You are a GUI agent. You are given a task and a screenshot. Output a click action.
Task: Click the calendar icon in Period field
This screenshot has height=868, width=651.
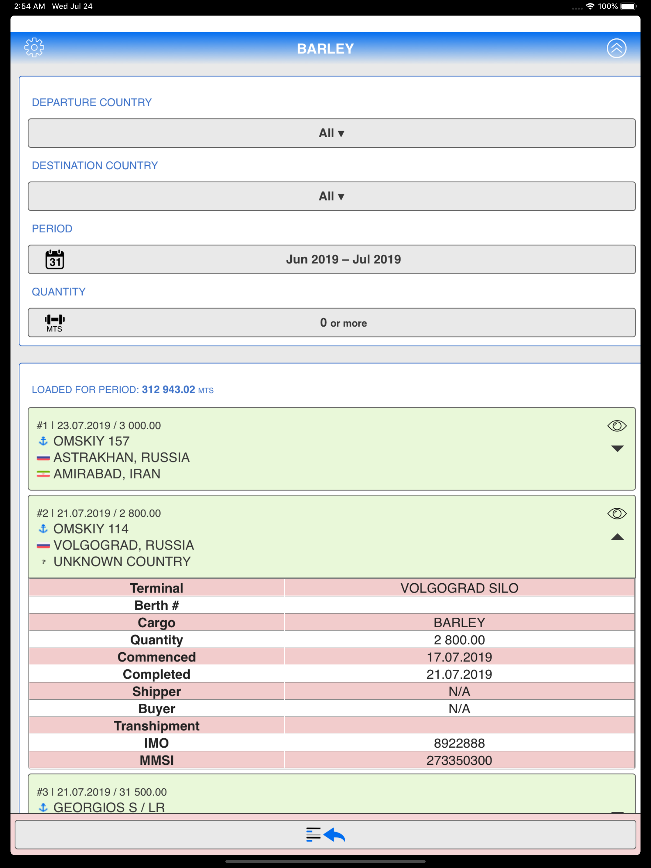(55, 259)
